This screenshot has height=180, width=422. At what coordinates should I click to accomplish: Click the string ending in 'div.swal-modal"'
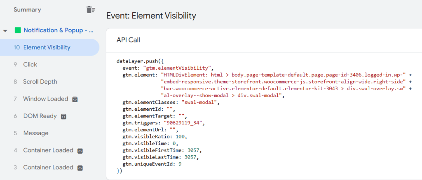point(223,95)
